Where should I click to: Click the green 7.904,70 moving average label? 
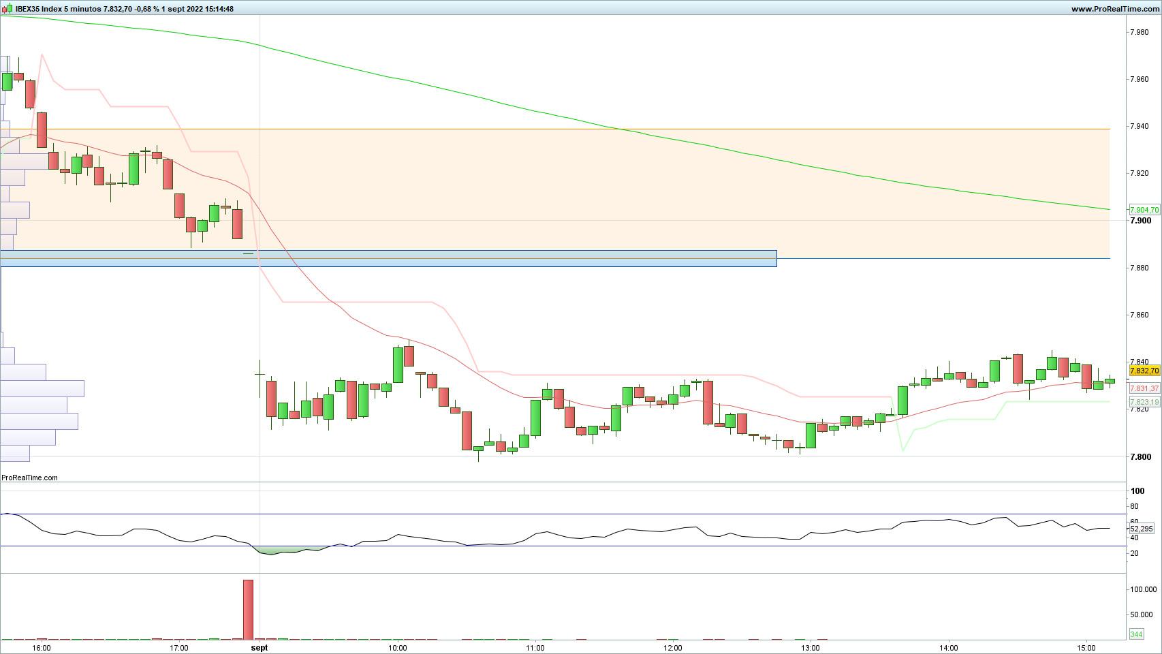[x=1144, y=210]
